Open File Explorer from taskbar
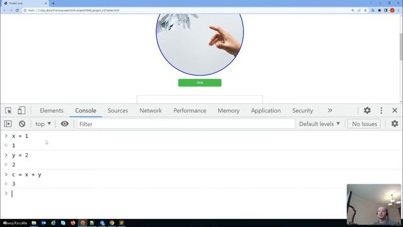 click(x=34, y=223)
